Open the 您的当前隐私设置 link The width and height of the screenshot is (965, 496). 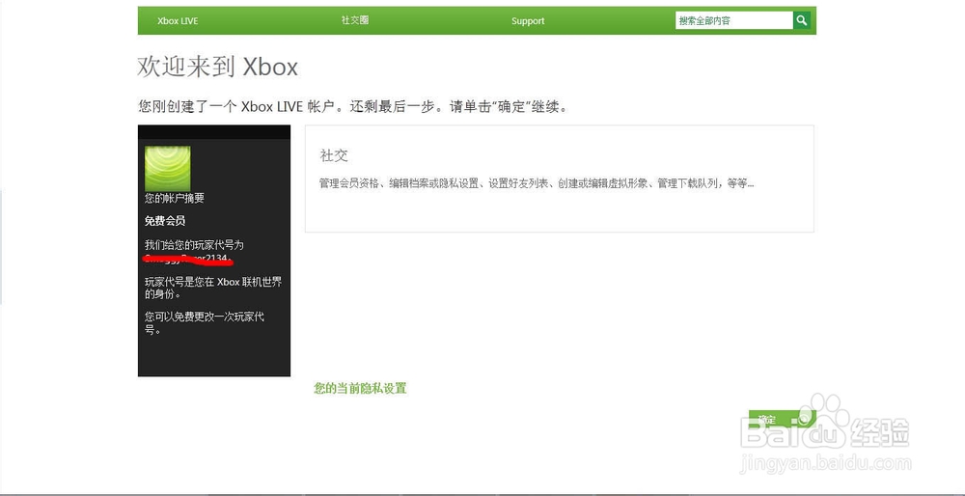point(360,388)
